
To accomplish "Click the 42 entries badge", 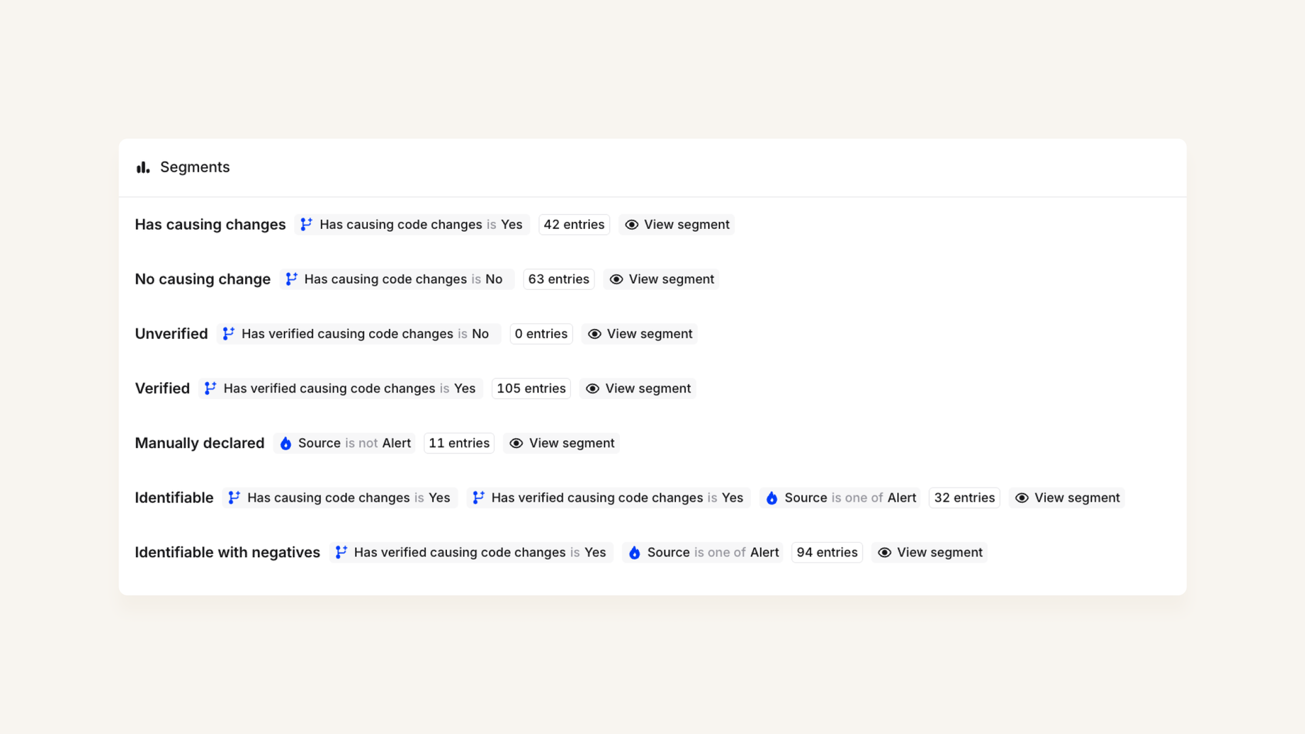I will pyautogui.click(x=574, y=224).
